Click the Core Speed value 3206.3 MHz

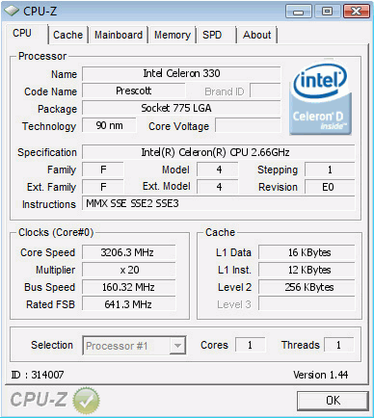[x=129, y=252]
